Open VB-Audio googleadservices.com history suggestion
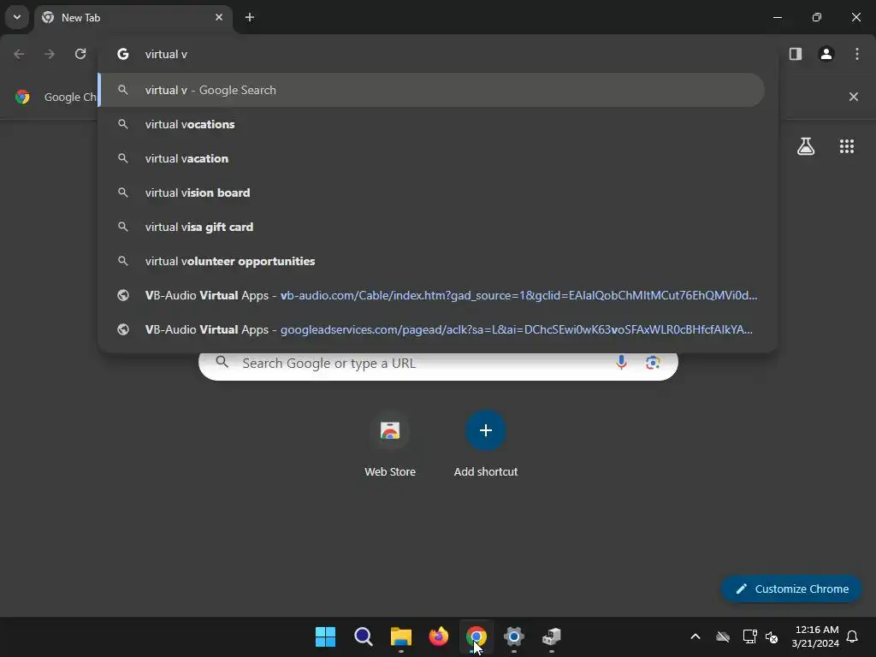876x657 pixels. 431,329
